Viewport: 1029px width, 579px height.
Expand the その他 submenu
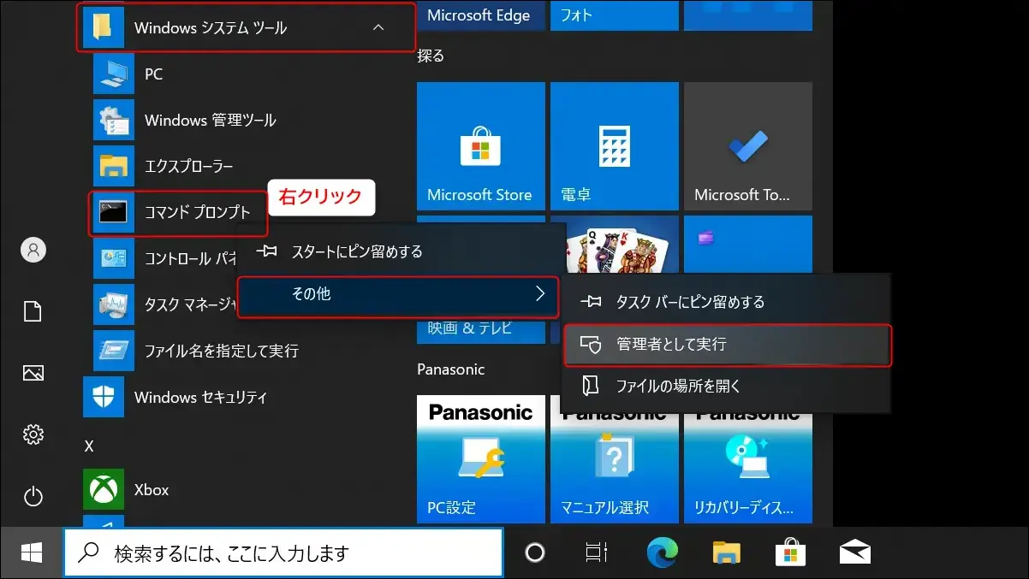tap(398, 294)
